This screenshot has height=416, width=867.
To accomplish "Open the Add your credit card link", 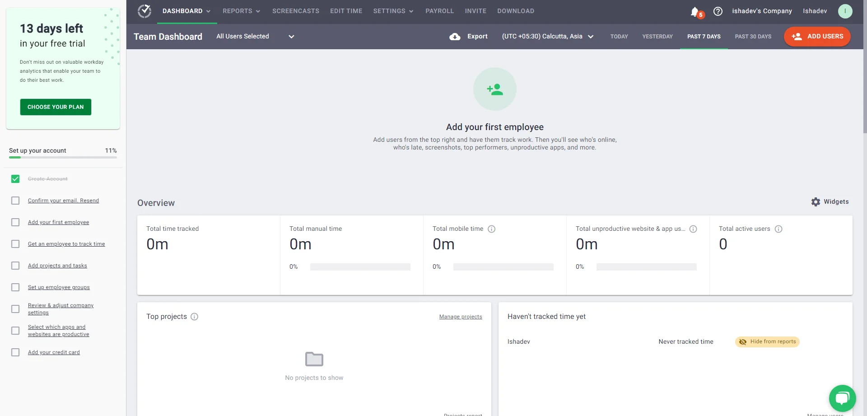I will [54, 352].
